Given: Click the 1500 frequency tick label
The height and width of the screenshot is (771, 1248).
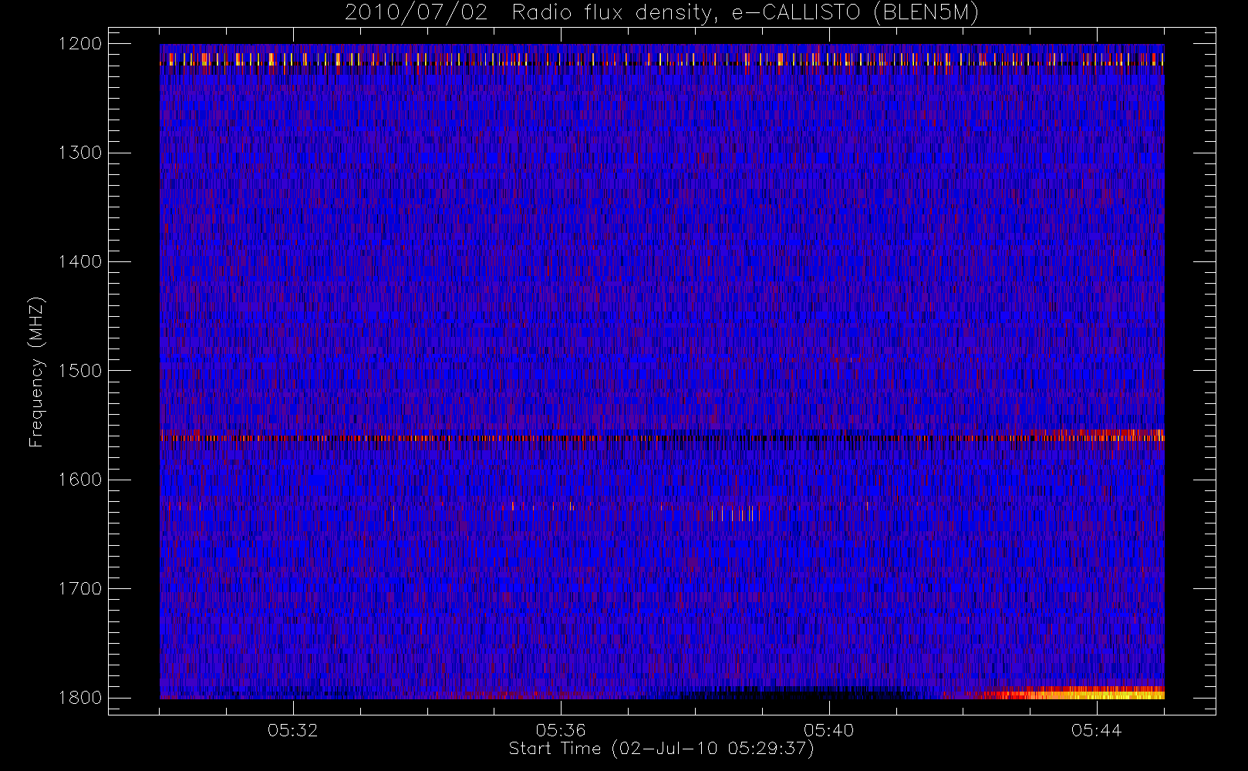Looking at the screenshot, I should click(x=81, y=371).
